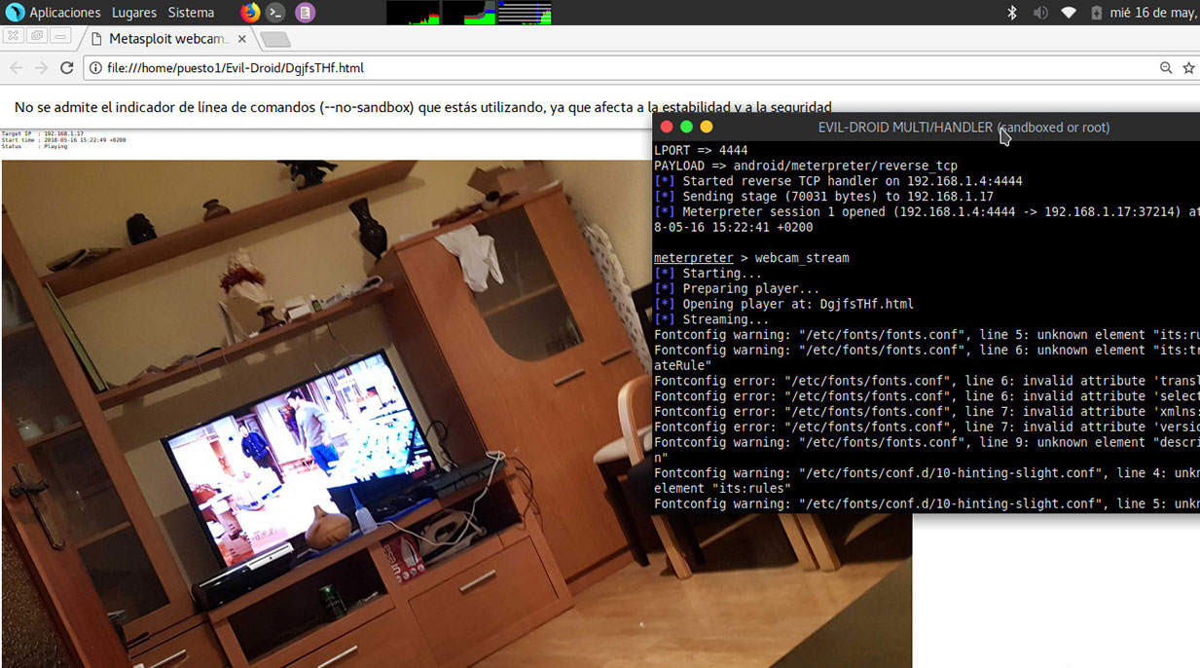Click the third system monitor graph applet

click(525, 13)
